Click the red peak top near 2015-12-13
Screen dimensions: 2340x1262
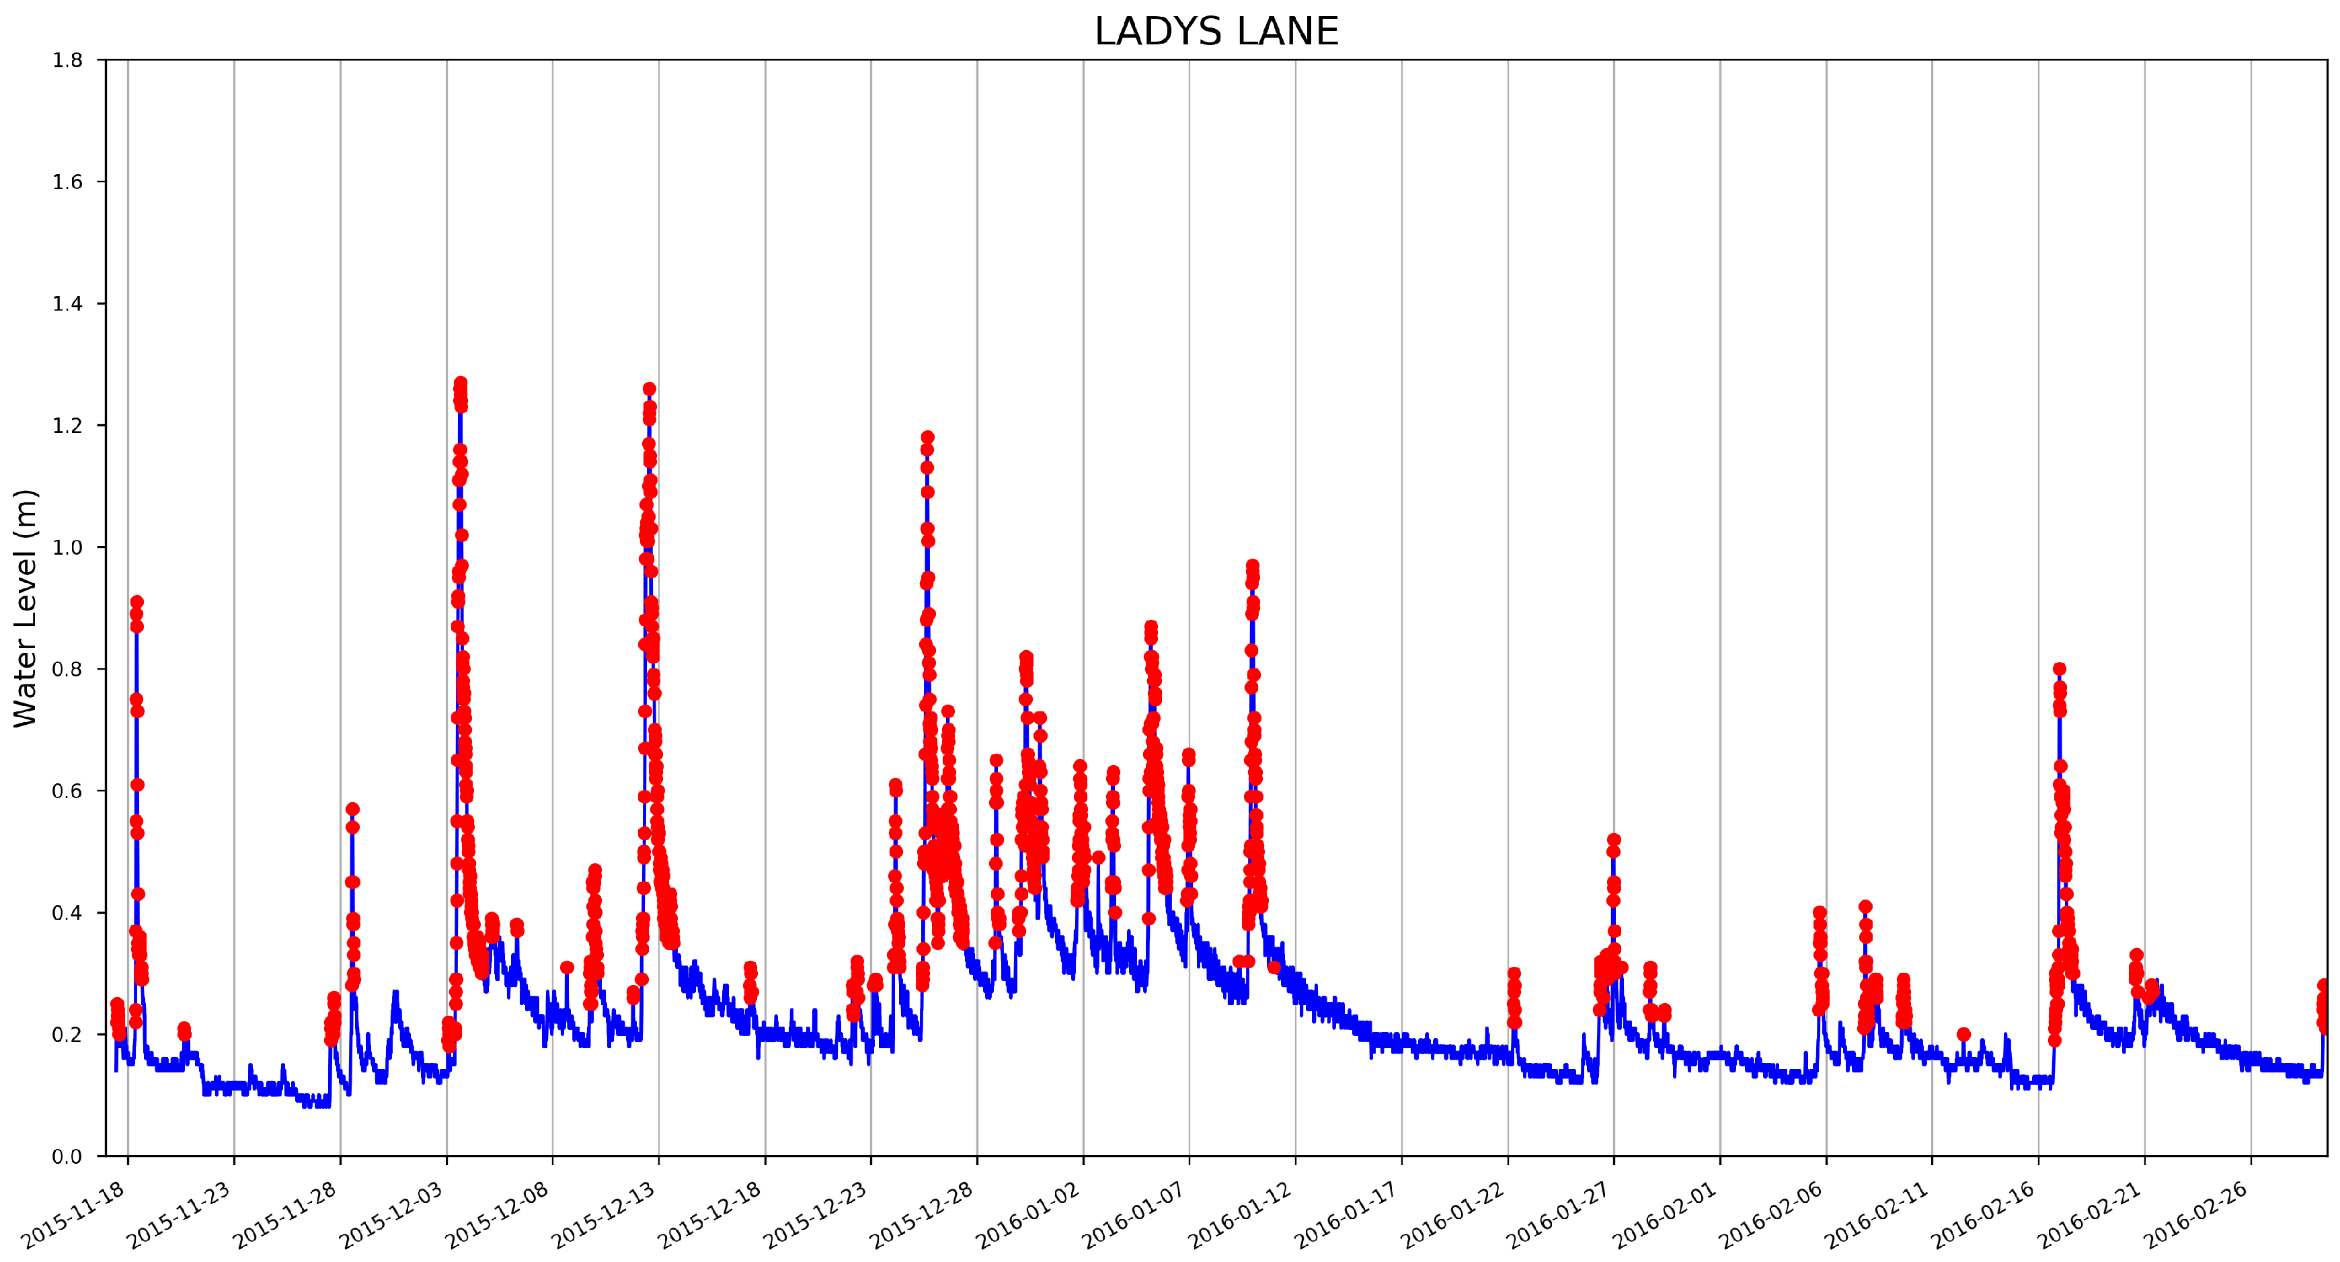(x=650, y=389)
